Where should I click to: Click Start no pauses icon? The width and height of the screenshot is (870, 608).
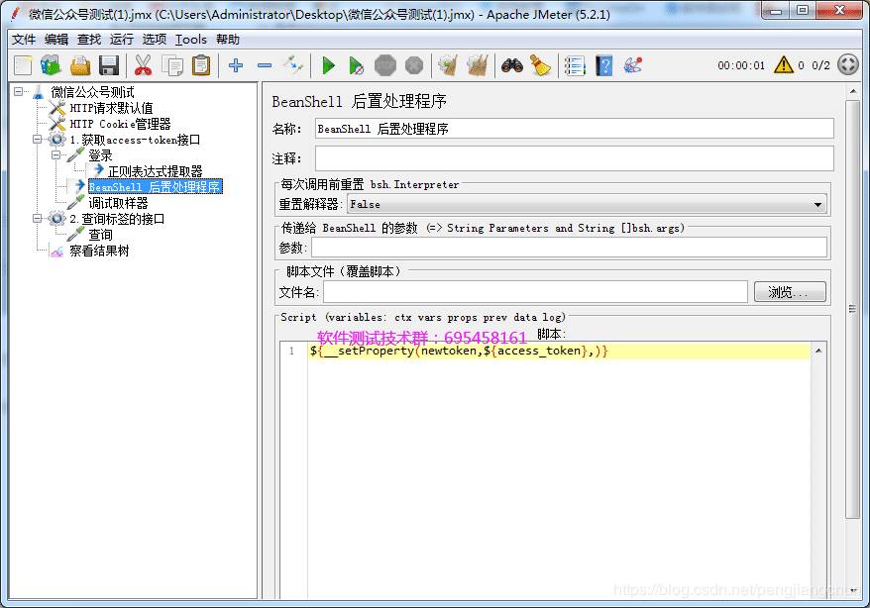point(356,65)
